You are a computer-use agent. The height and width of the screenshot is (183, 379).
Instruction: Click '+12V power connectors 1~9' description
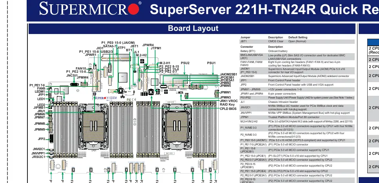pos(285,89)
